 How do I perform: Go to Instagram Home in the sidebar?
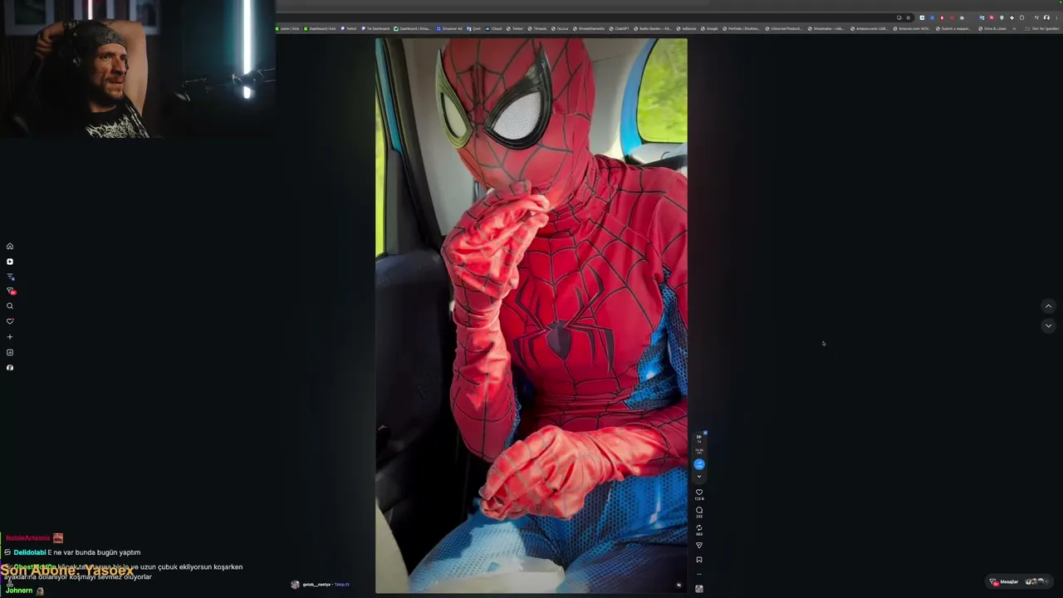(x=10, y=246)
